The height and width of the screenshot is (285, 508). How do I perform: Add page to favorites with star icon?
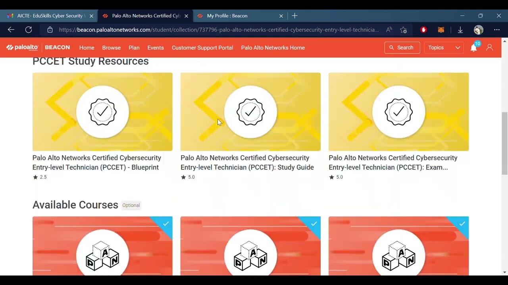(404, 30)
